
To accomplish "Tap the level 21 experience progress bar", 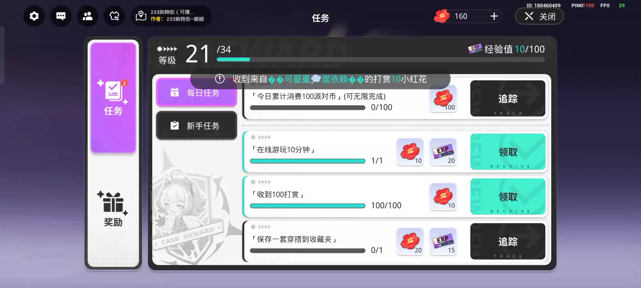I will point(381,60).
